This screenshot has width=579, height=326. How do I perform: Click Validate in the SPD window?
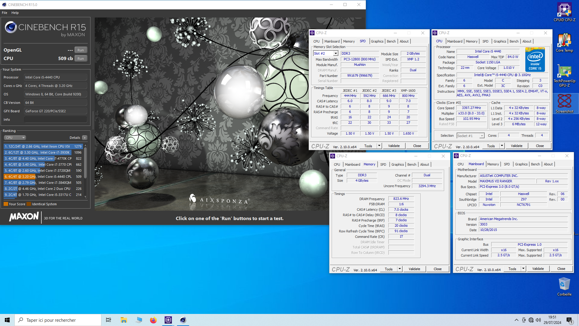[394, 146]
